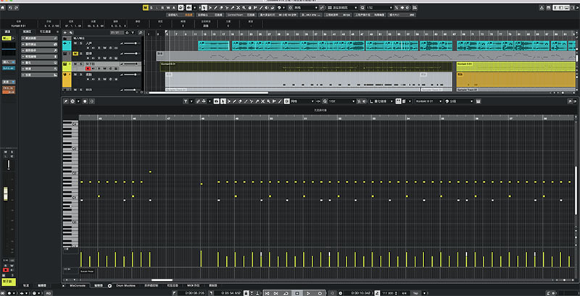This screenshot has height=296, width=580.
Task: Click the transport Stop button
Action: tap(297, 293)
